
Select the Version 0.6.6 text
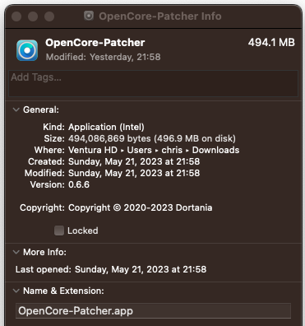79,184
